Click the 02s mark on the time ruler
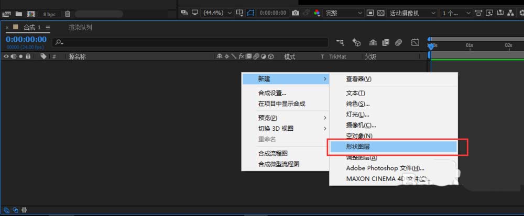The height and width of the screenshot is (216, 524). (x=508, y=45)
